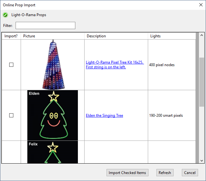The width and height of the screenshot is (206, 181).
Task: Check the Pixel Tree Kit import checkbox
Action: point(11,65)
